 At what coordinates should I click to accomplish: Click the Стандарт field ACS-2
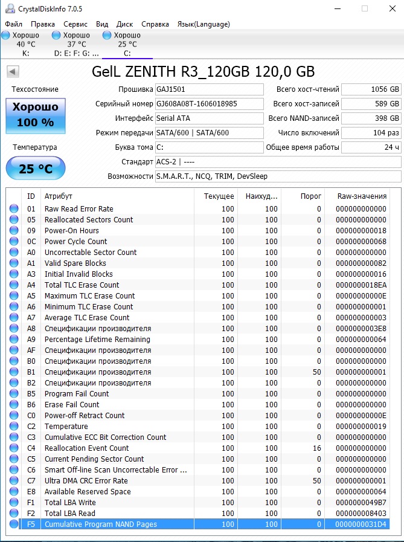click(278, 162)
